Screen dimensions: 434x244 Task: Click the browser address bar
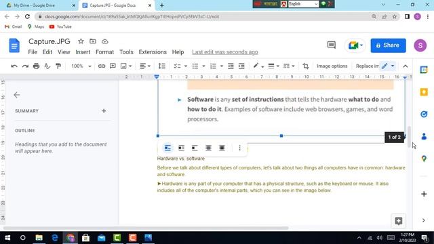pyautogui.click(x=204, y=16)
